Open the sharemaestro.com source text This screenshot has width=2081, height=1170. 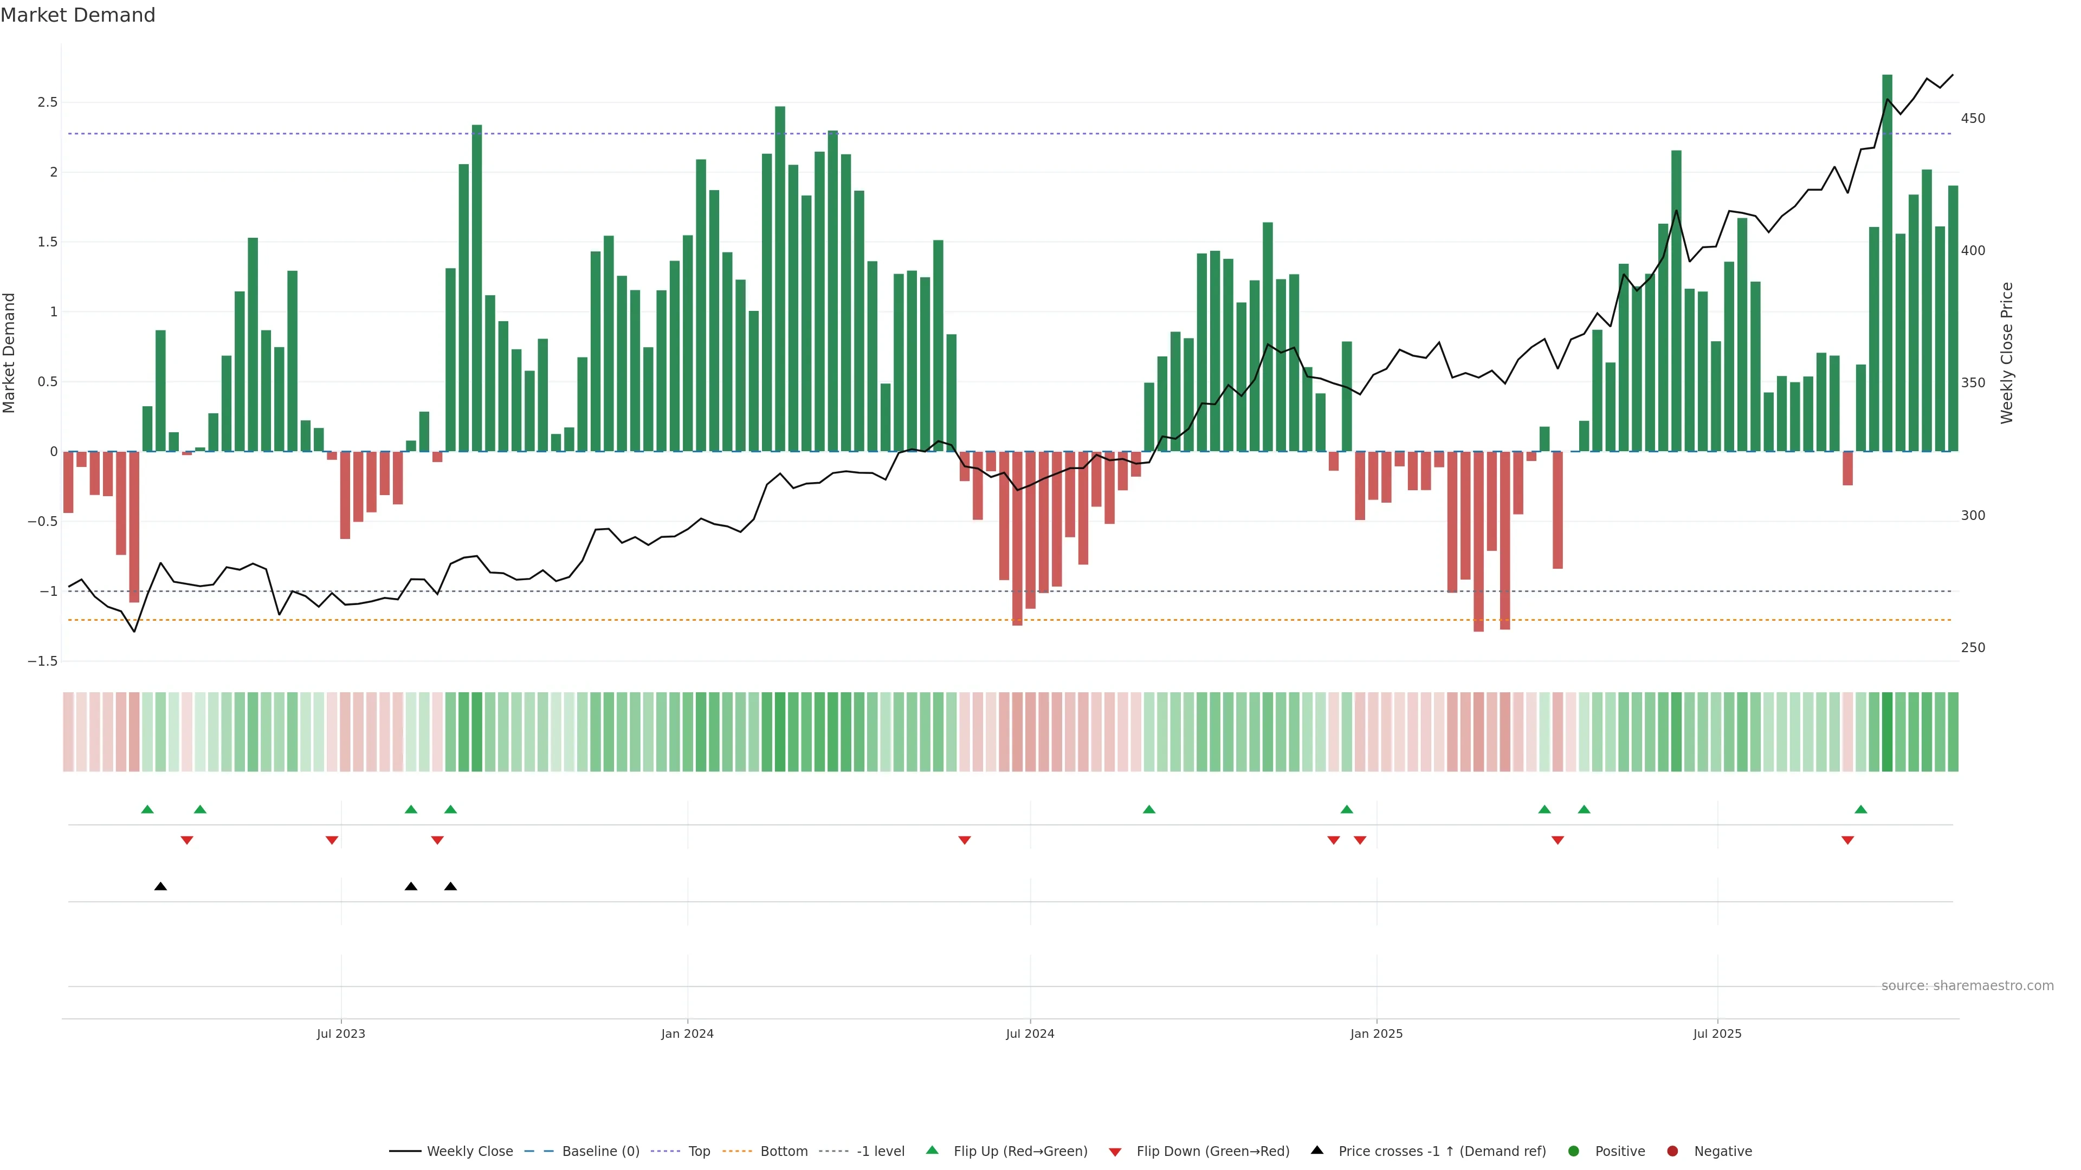1967,986
